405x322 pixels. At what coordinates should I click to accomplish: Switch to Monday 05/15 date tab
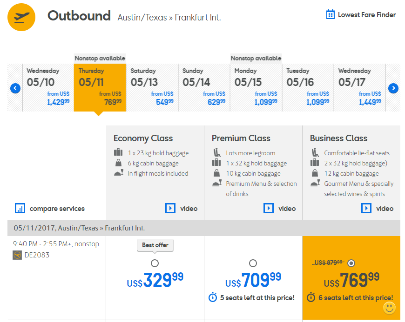pyautogui.click(x=256, y=88)
